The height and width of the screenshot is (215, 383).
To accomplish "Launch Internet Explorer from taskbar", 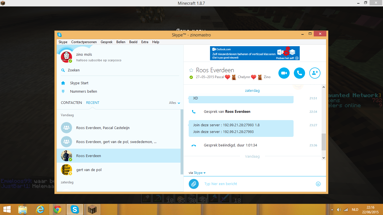I will pyautogui.click(x=40, y=209).
